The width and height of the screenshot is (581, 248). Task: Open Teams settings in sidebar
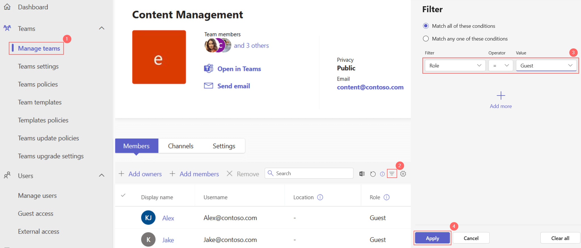tap(38, 66)
